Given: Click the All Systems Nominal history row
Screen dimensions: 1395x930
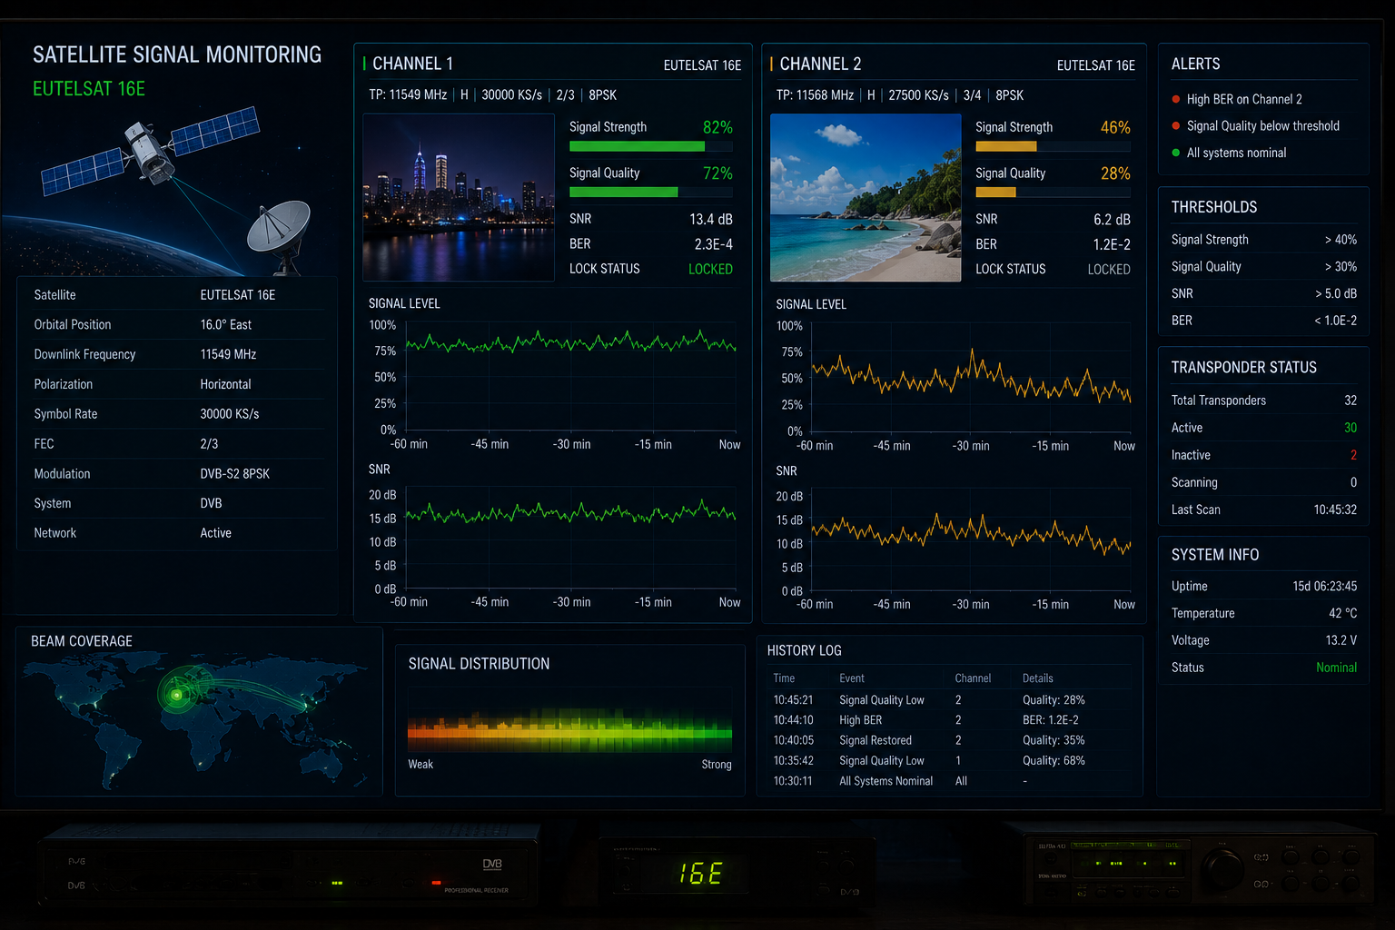Looking at the screenshot, I should point(951,781).
